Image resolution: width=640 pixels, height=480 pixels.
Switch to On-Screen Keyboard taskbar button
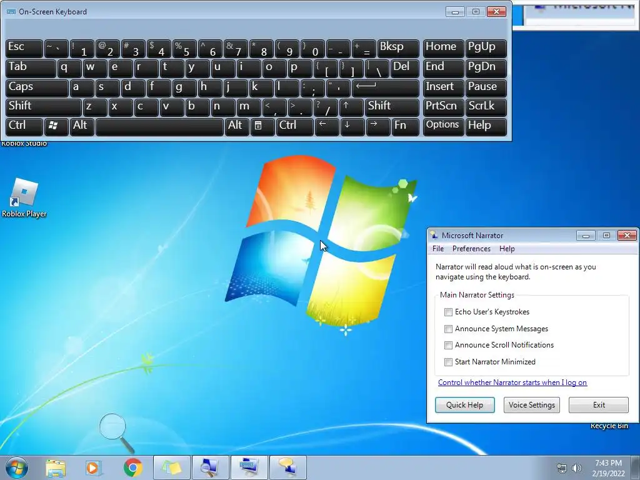point(249,467)
